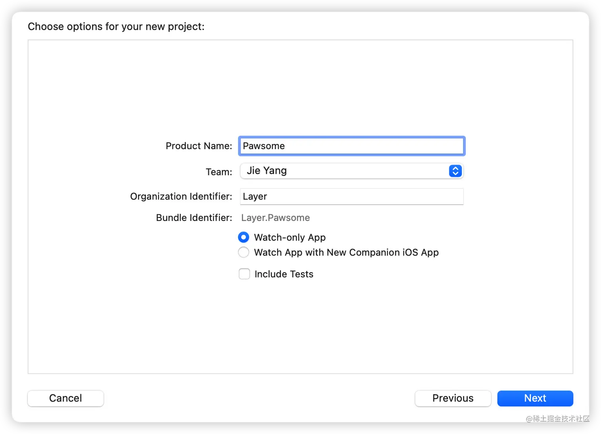
Task: Click the blue chevron arrows on Team selector
Action: click(455, 171)
